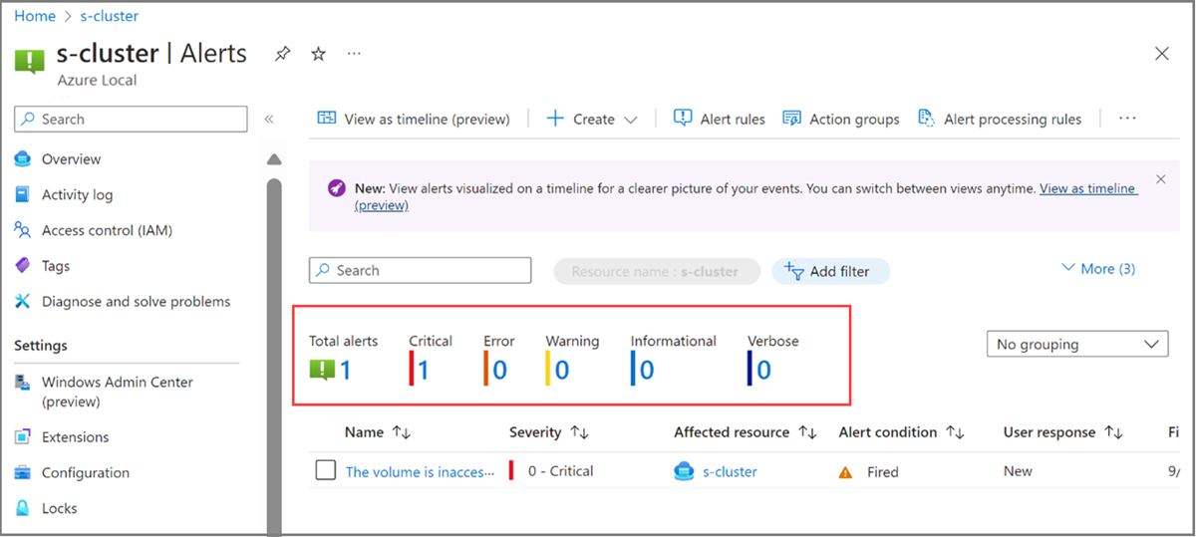Open Activity log in sidebar
1196x537 pixels.
(77, 194)
